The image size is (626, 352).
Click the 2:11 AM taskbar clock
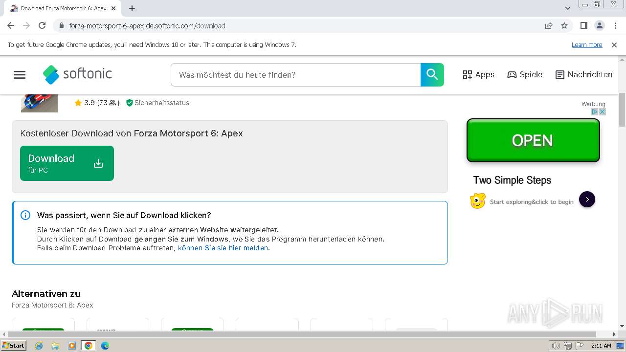coord(601,346)
